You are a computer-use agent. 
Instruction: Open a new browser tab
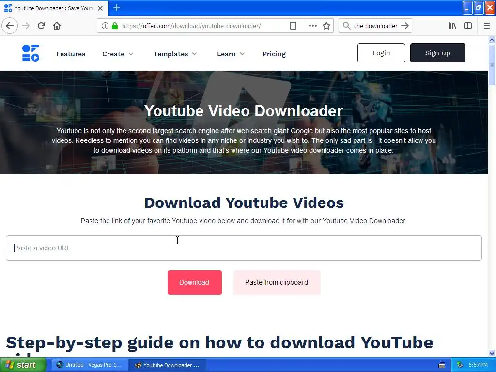116,8
